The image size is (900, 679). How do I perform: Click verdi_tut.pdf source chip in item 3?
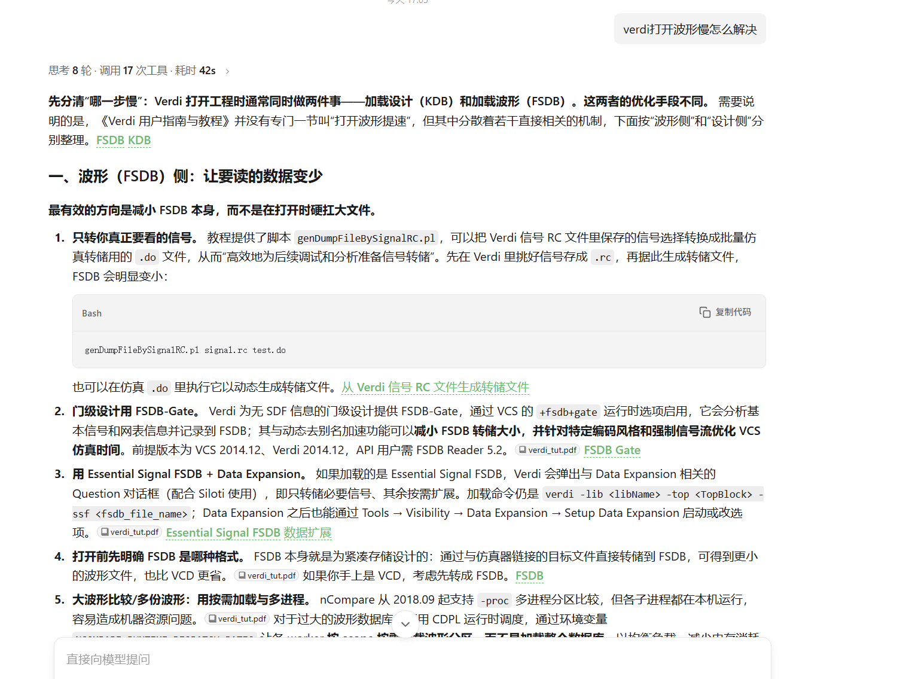point(130,532)
